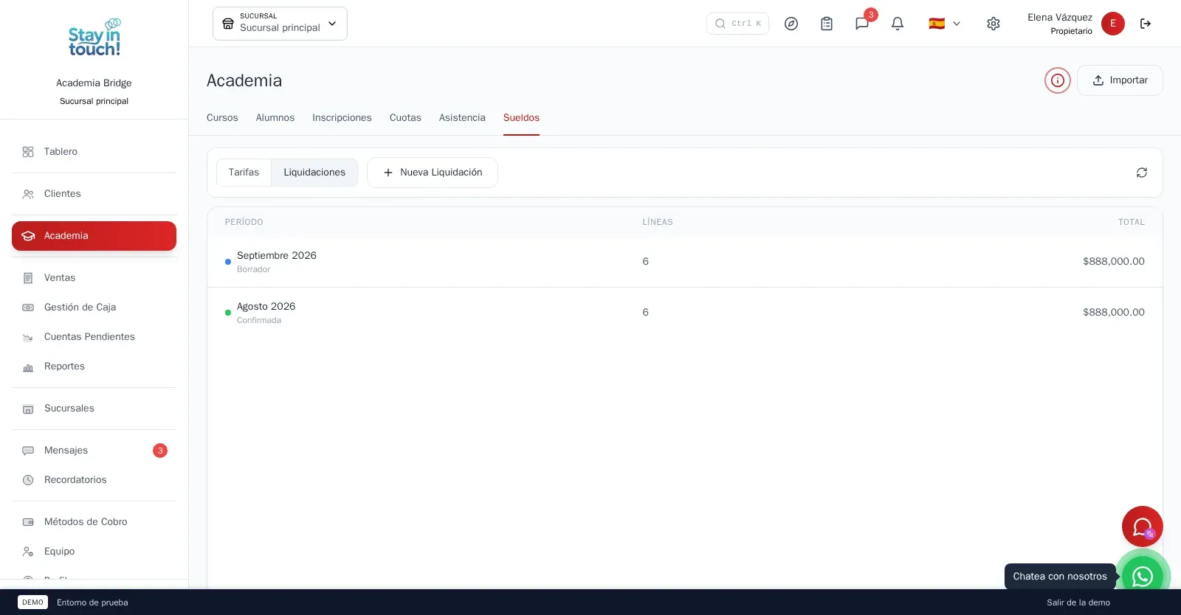Open the red support chat bubble
The width and height of the screenshot is (1181, 615).
tap(1143, 527)
